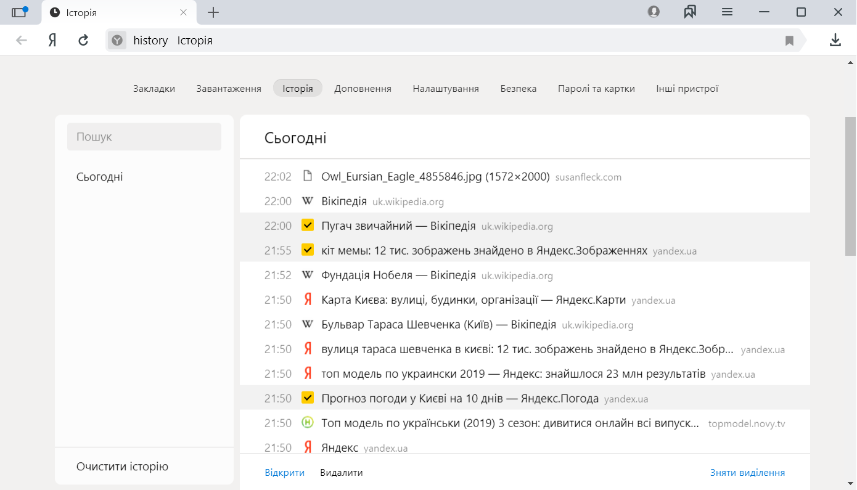Click Видалити to delete selected entries
The image size is (857, 490).
click(342, 473)
